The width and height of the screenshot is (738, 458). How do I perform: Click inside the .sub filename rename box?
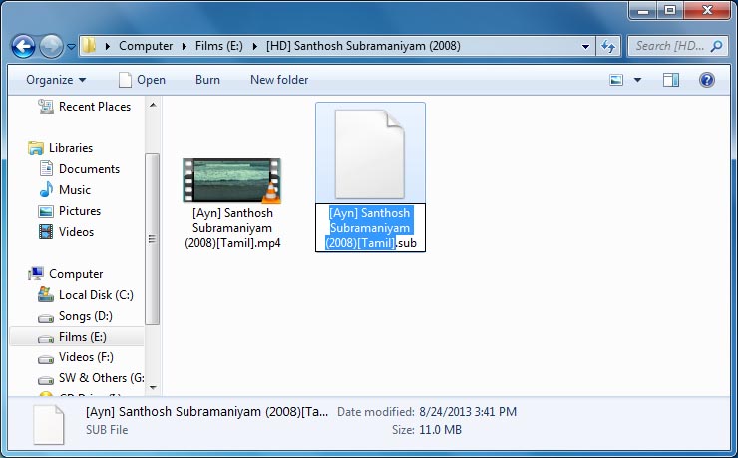[x=370, y=228]
